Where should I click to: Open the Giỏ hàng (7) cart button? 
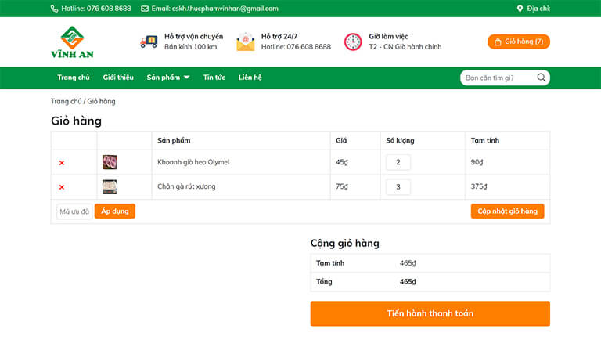pos(519,42)
